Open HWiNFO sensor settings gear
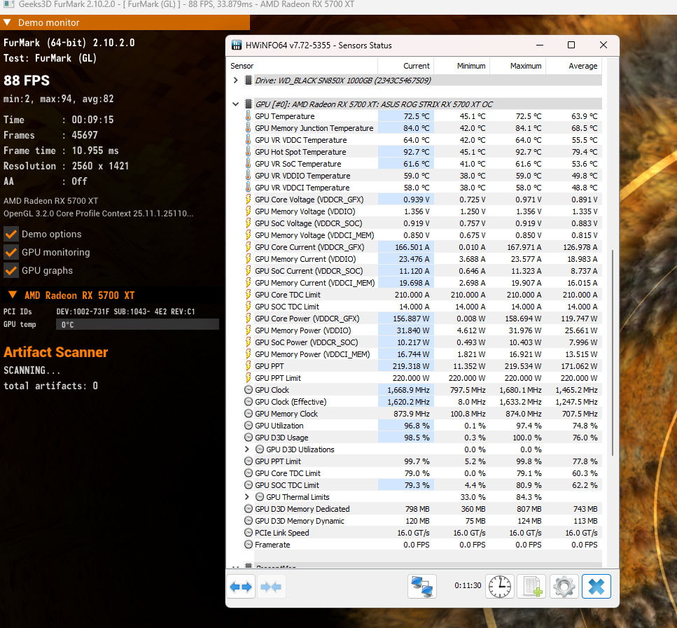 pyautogui.click(x=564, y=587)
